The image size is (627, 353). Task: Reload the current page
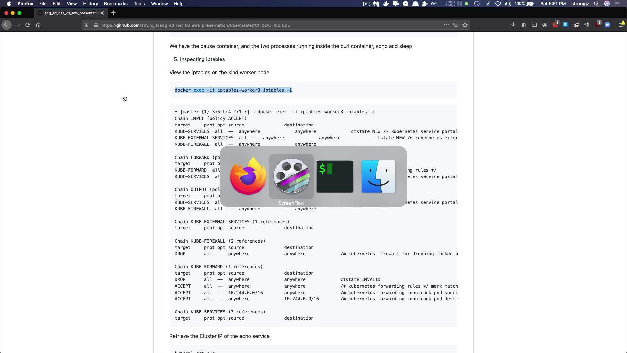click(x=28, y=25)
